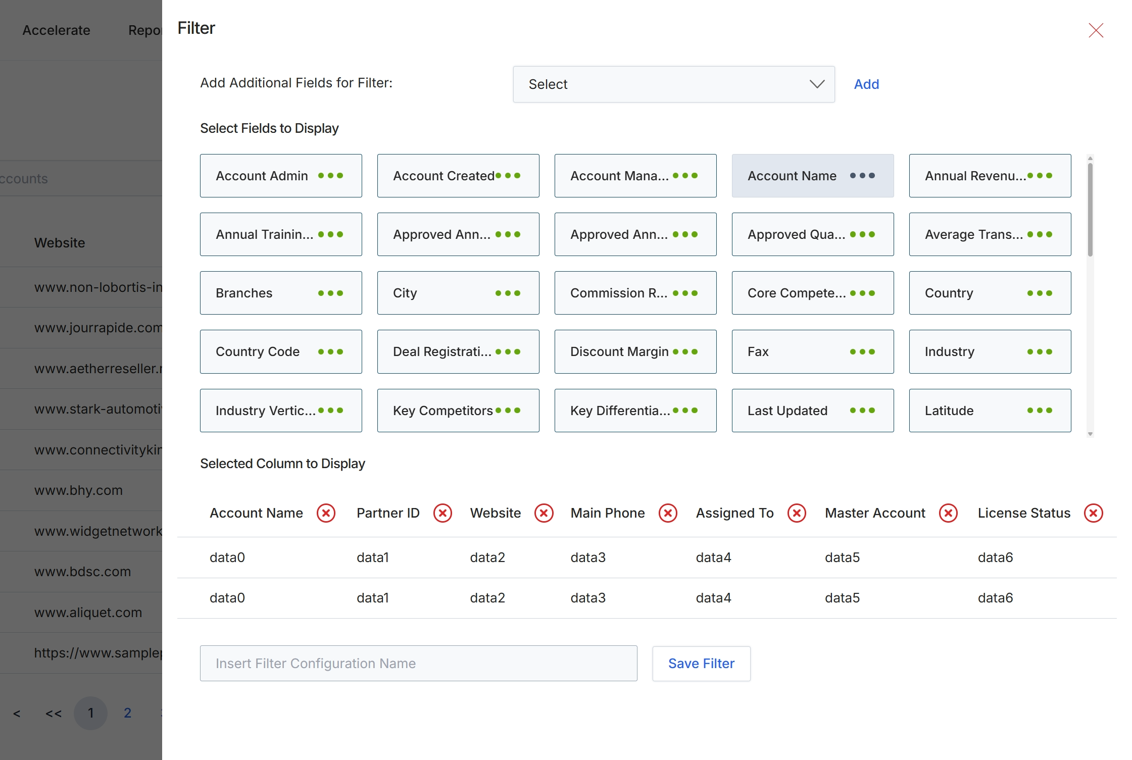Click the Filter Configuration Name input field
This screenshot has width=1132, height=760.
tap(418, 664)
